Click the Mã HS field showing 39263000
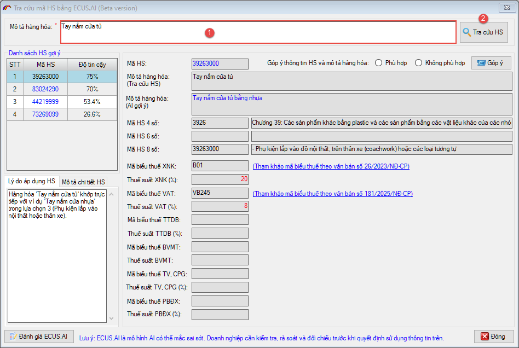 pyautogui.click(x=220, y=64)
